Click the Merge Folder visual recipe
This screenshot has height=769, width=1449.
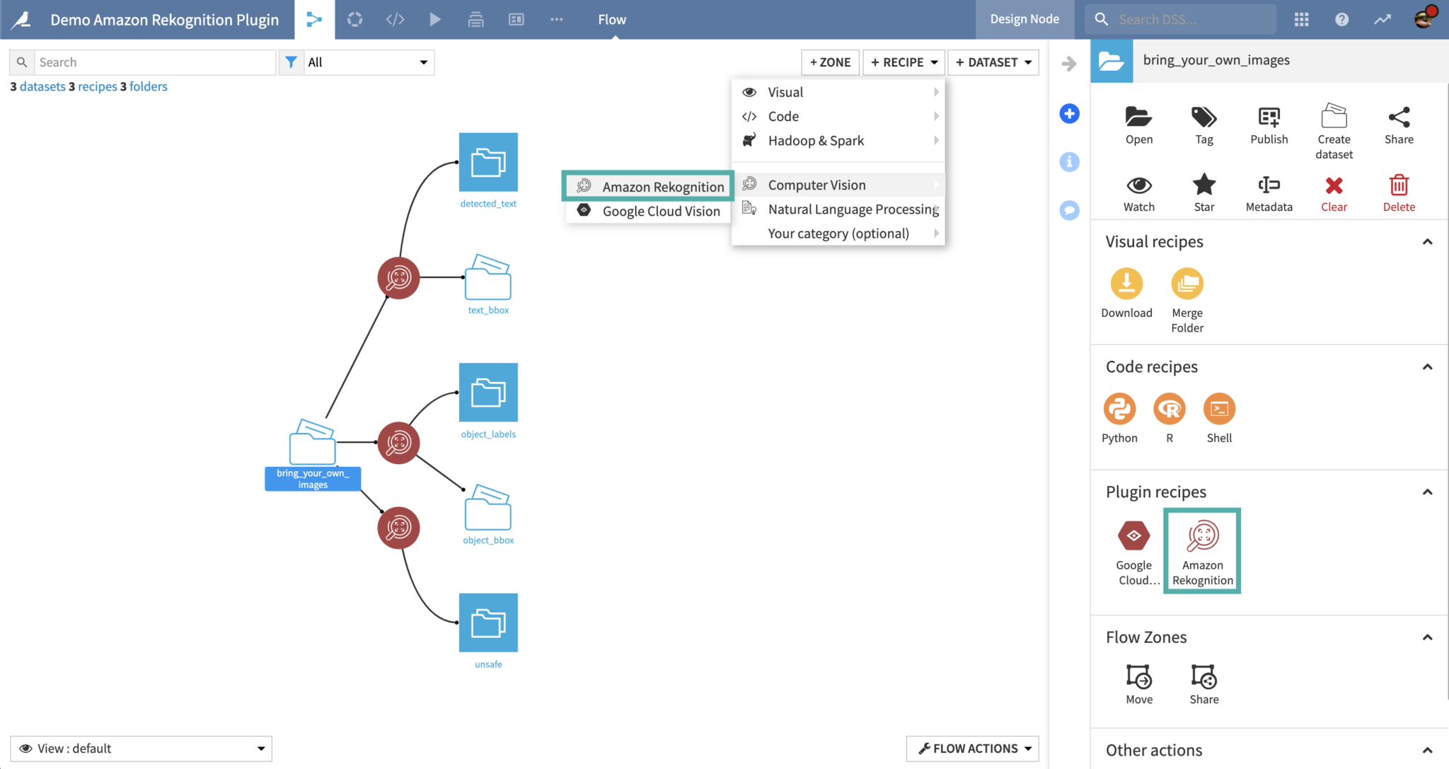[x=1187, y=284]
